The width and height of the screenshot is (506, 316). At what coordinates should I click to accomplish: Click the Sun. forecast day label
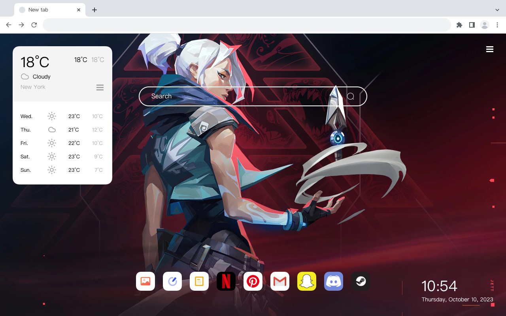[26, 170]
